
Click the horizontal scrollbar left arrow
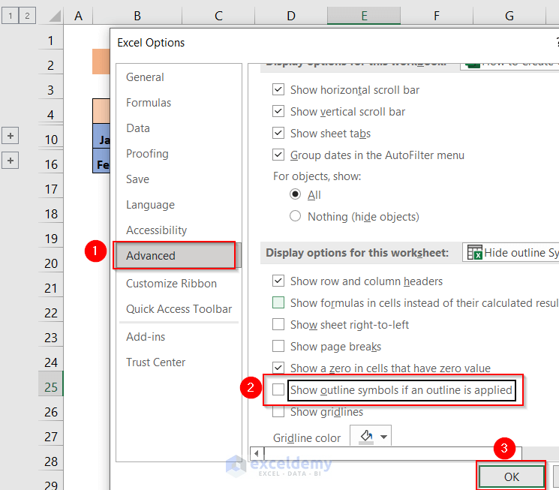[x=257, y=454]
